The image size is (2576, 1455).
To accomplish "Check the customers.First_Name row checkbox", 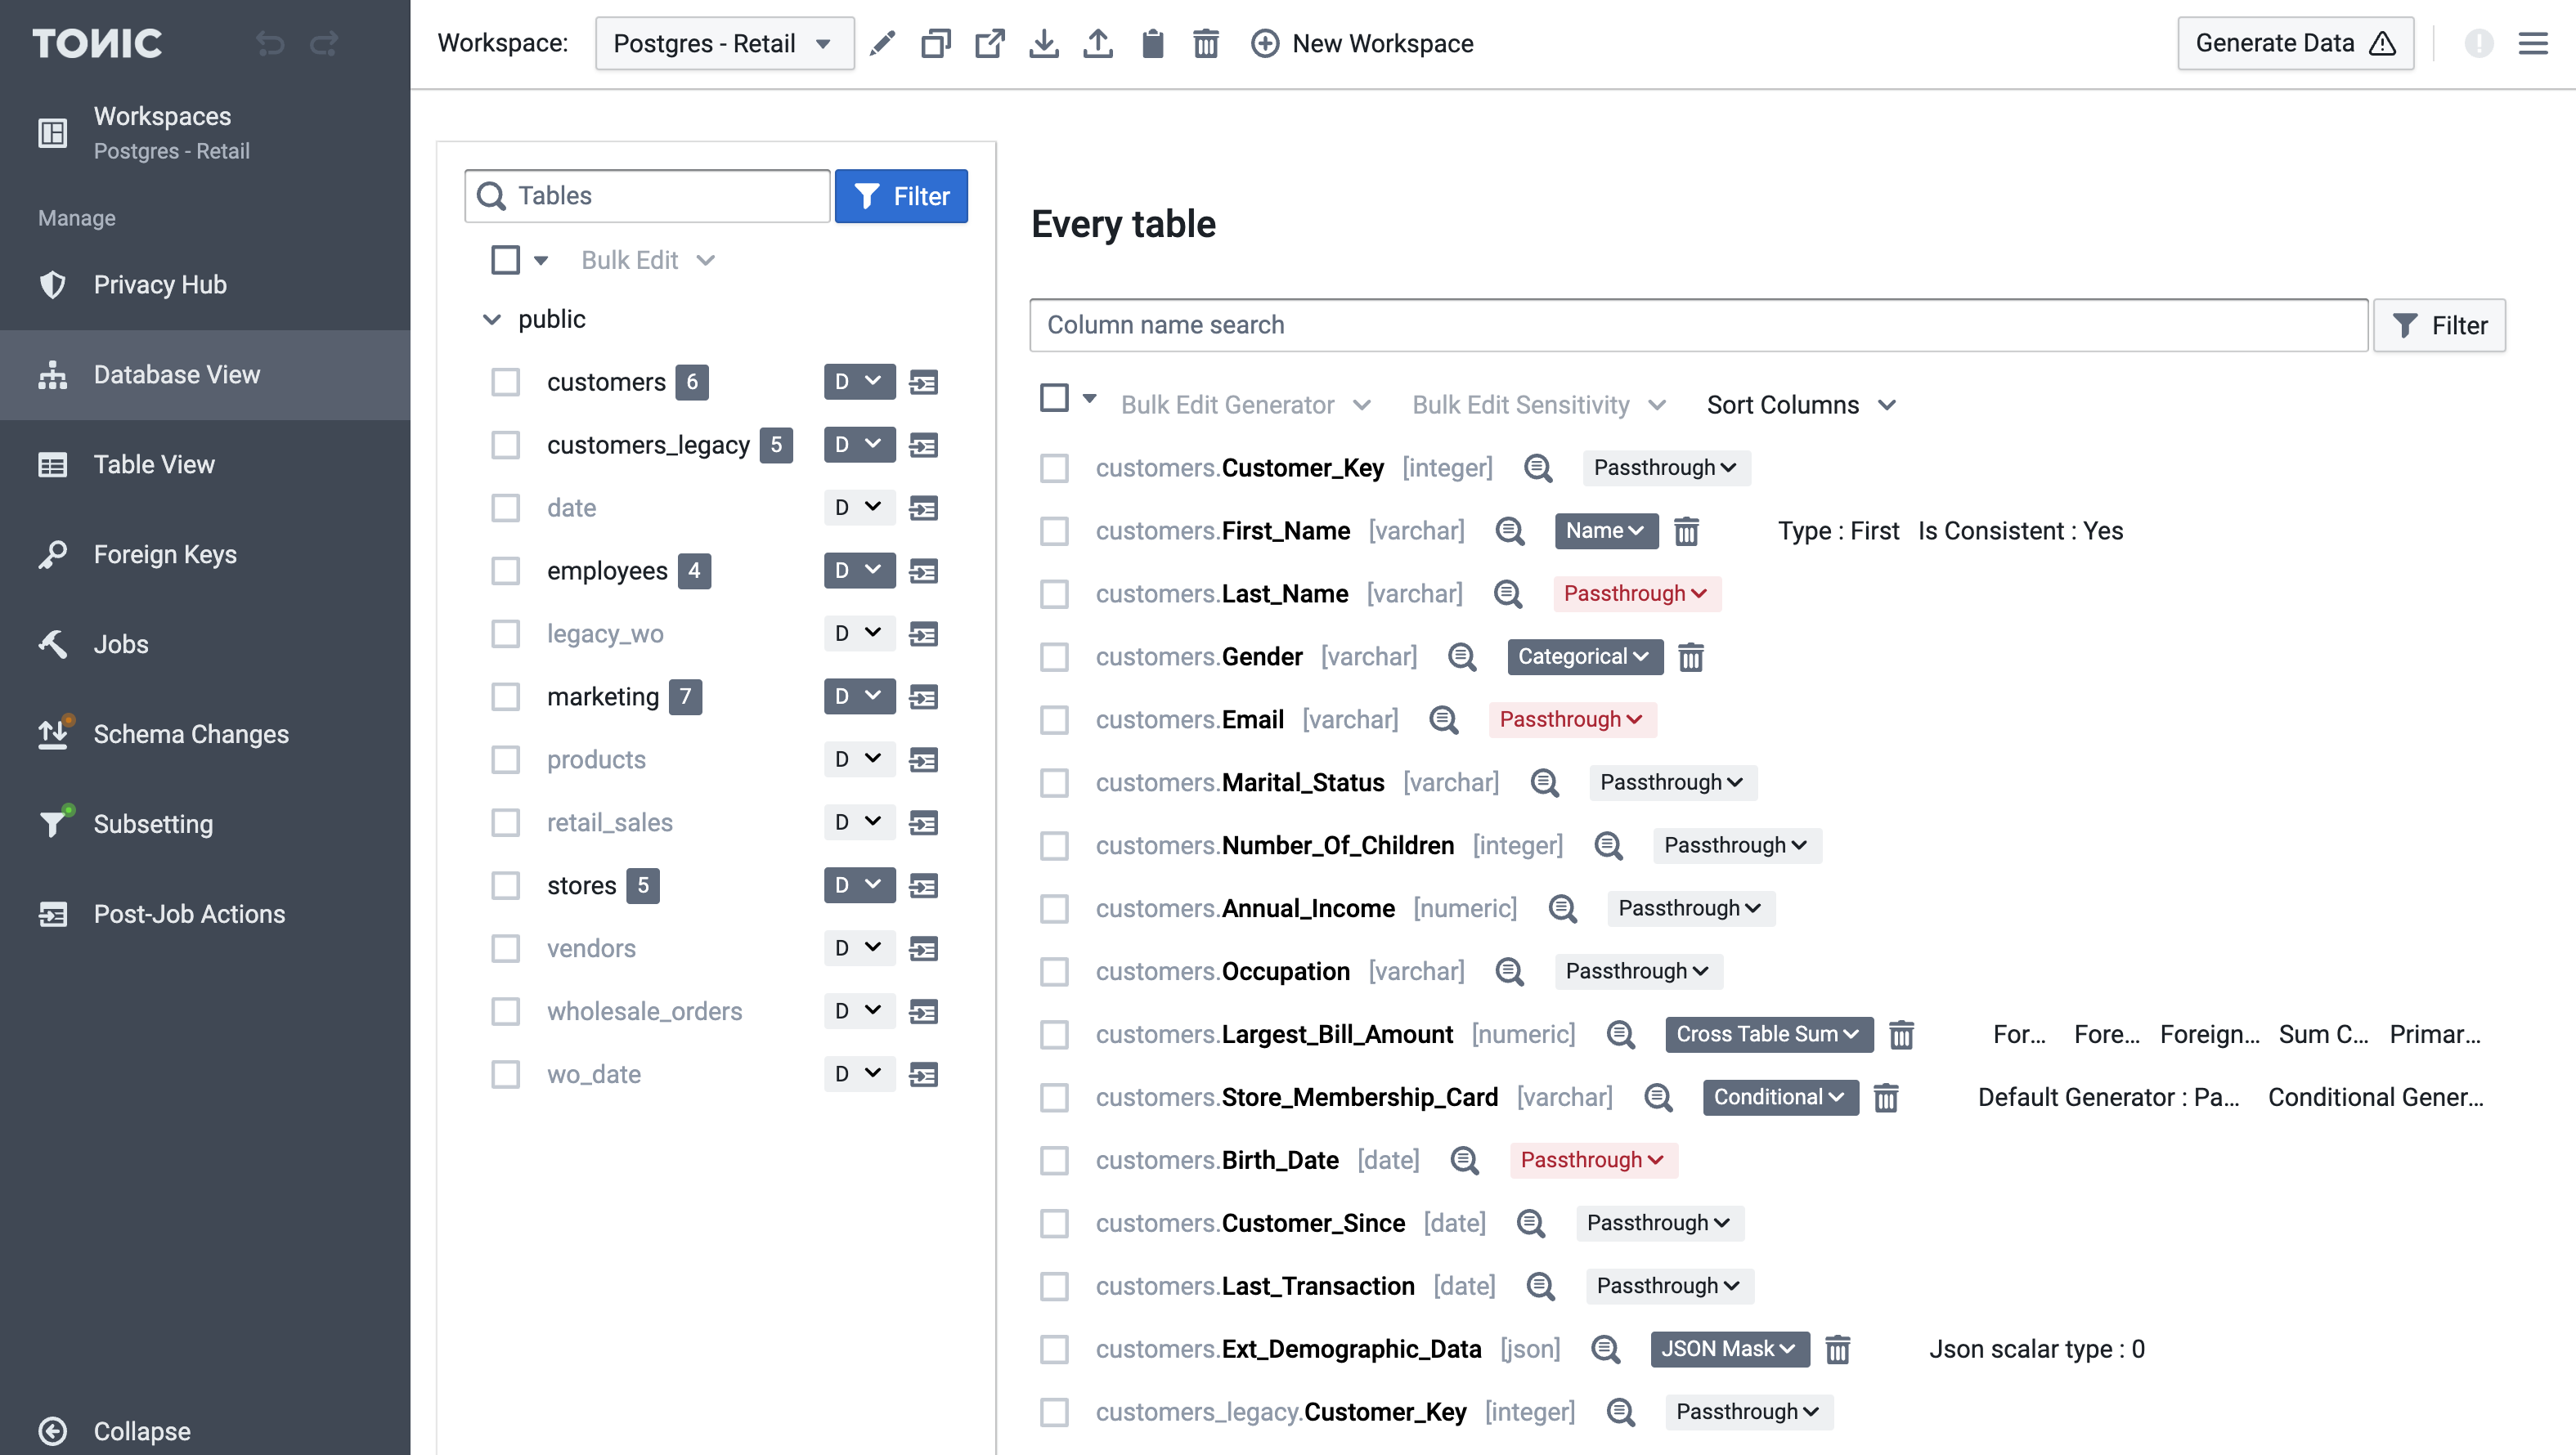I will tap(1055, 531).
